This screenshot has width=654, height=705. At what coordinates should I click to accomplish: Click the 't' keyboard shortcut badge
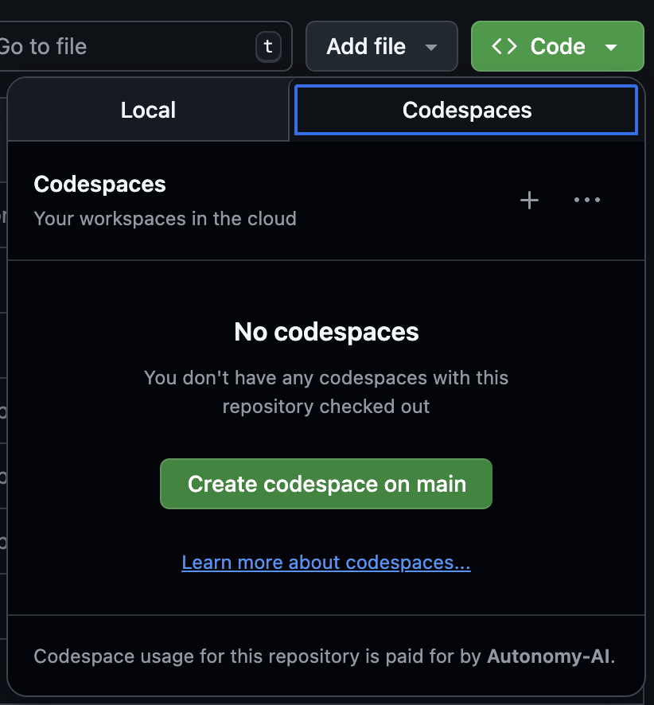pyautogui.click(x=268, y=46)
